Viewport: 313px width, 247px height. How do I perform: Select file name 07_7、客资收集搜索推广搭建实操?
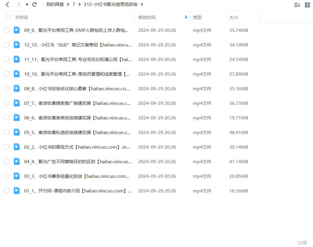(x=78, y=103)
